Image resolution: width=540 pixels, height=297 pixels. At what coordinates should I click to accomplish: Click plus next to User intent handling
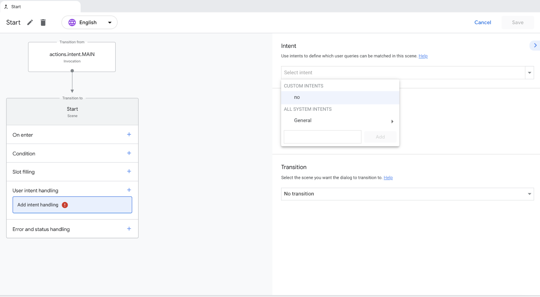click(129, 190)
